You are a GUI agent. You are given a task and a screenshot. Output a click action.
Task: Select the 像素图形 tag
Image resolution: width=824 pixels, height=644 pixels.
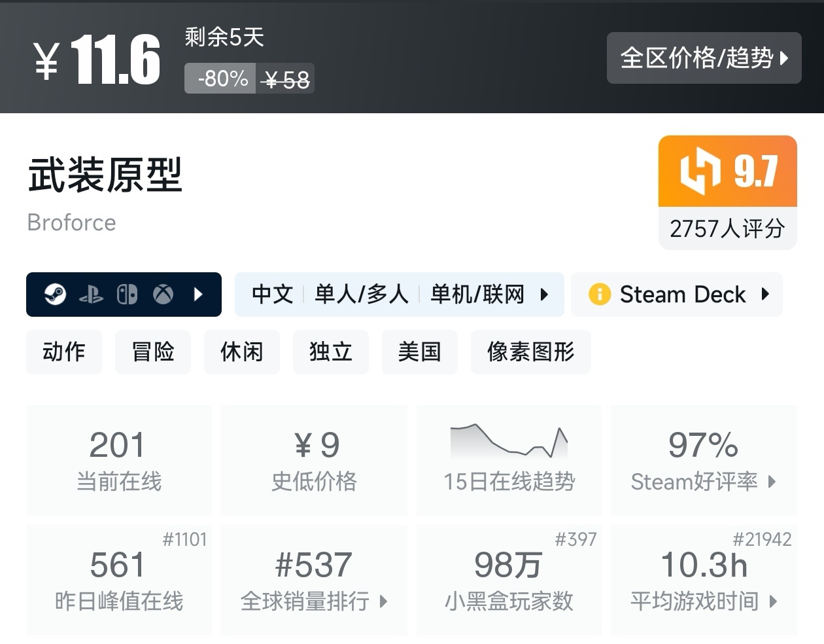tap(531, 352)
